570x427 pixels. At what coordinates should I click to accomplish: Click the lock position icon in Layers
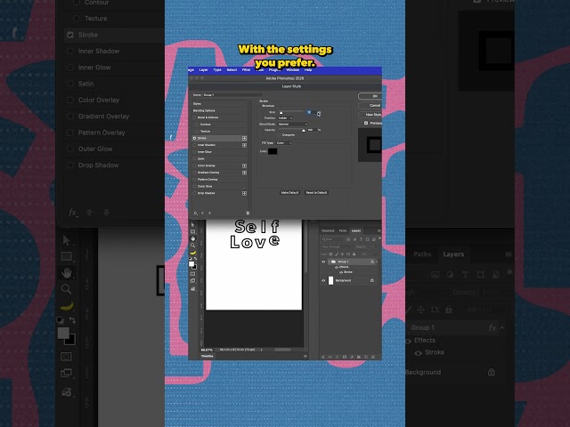coord(342,254)
